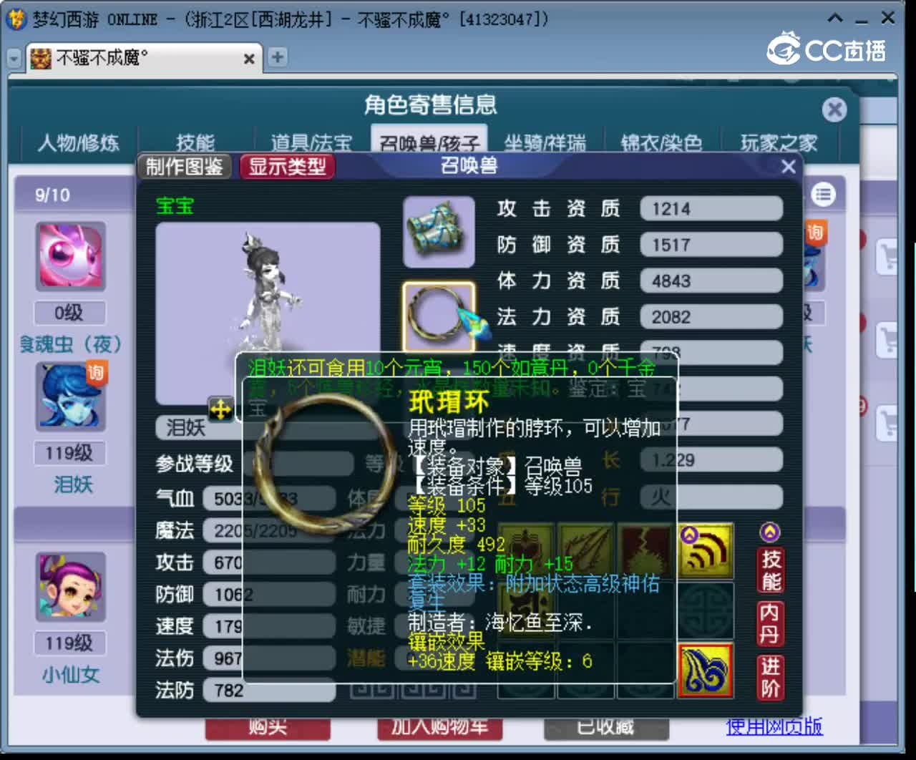
Task: Open the tab list dropdown at left
Action: click(x=14, y=58)
